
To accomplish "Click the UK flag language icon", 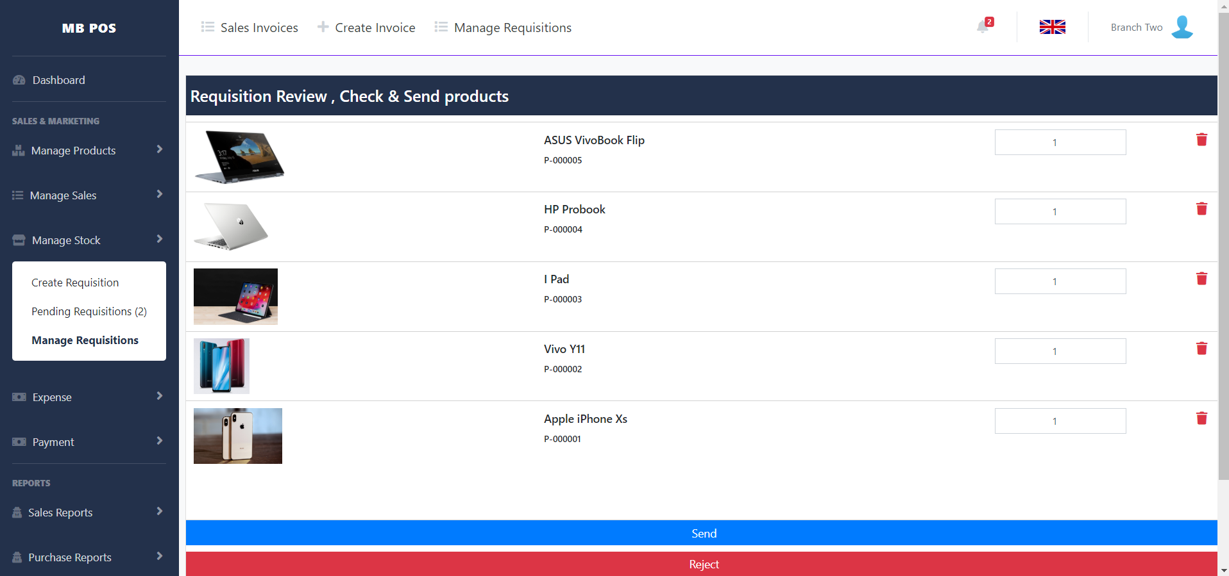I will coord(1052,27).
